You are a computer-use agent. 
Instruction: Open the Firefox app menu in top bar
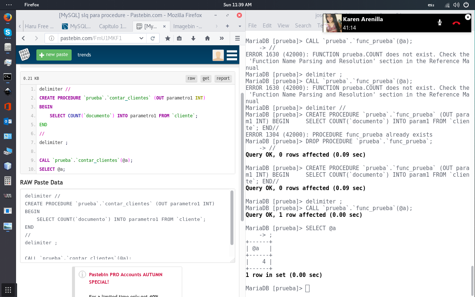coord(32,5)
